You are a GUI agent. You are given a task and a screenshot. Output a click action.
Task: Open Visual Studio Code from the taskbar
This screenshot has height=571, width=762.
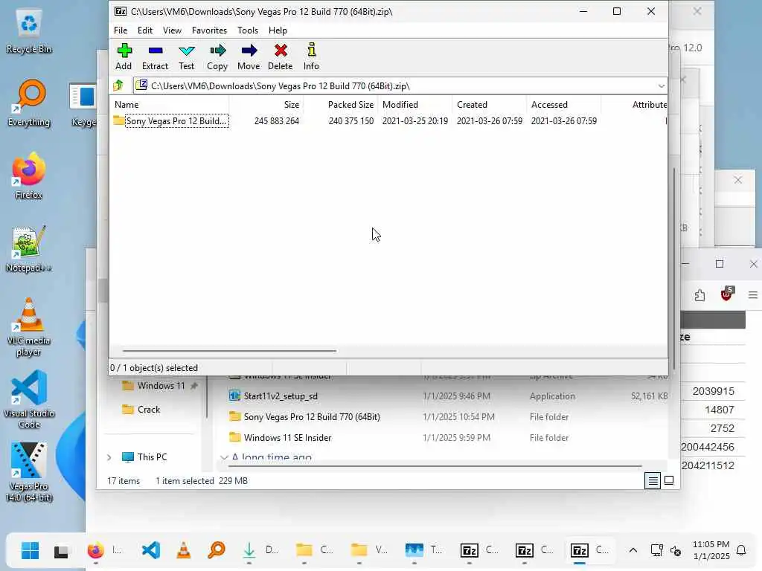tap(150, 551)
